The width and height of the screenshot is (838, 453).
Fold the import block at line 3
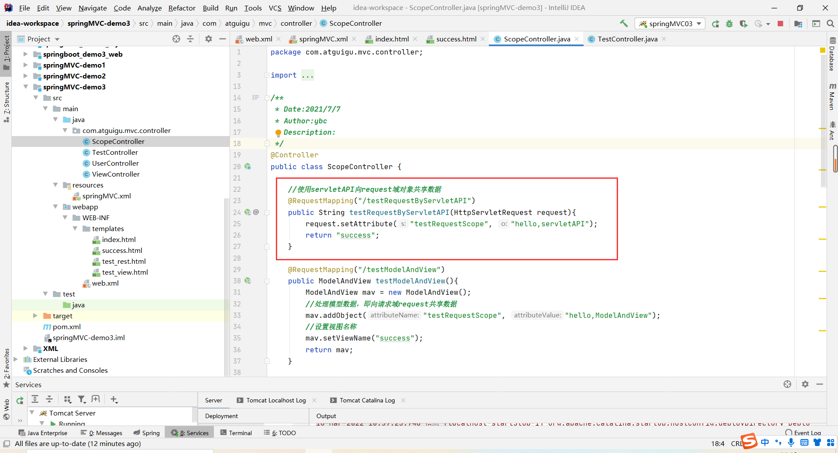coord(267,75)
